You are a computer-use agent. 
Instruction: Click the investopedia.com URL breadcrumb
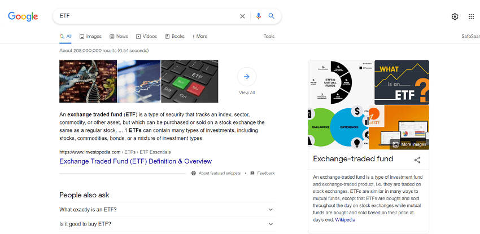[x=115, y=152]
